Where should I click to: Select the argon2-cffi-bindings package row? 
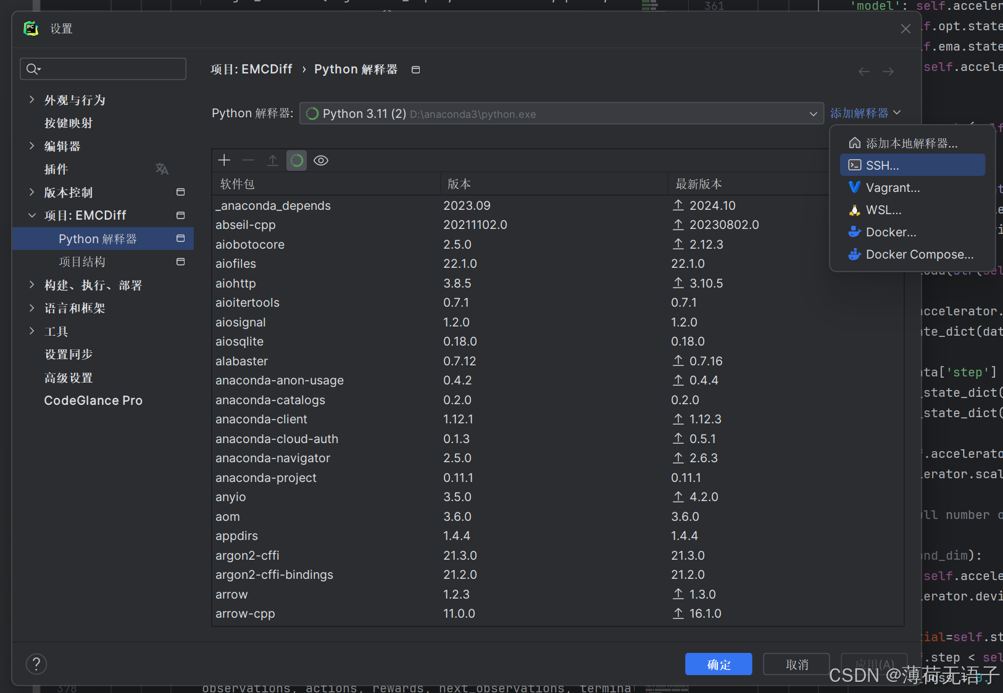[558, 575]
